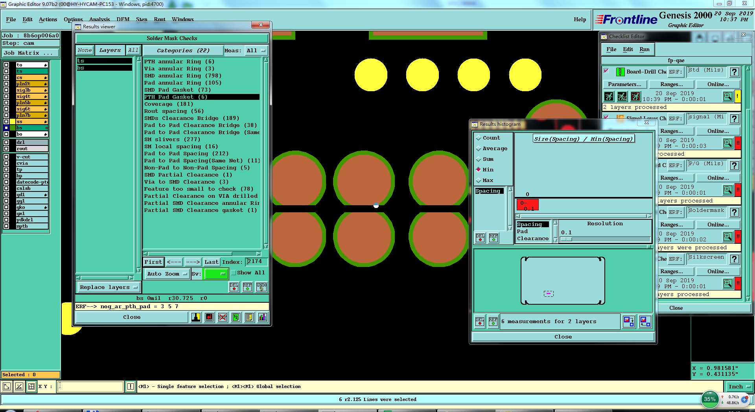Open the Inch units dropdown
755x412 pixels.
point(739,387)
